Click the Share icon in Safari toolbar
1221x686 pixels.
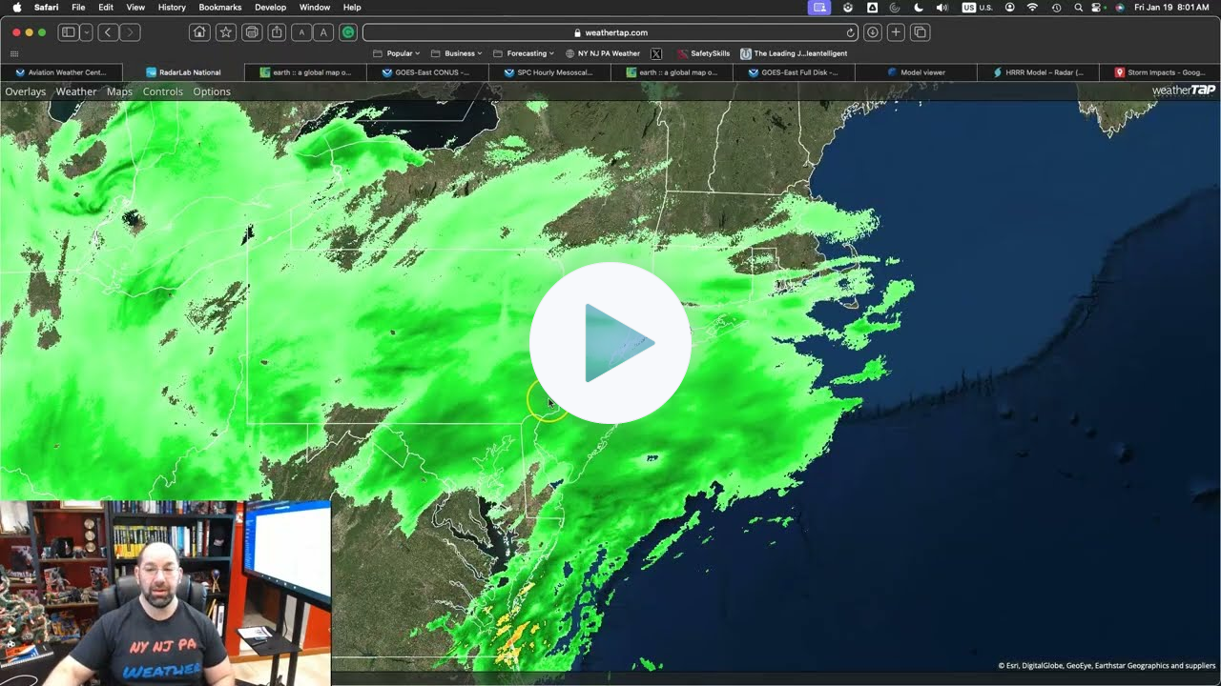[x=276, y=31]
